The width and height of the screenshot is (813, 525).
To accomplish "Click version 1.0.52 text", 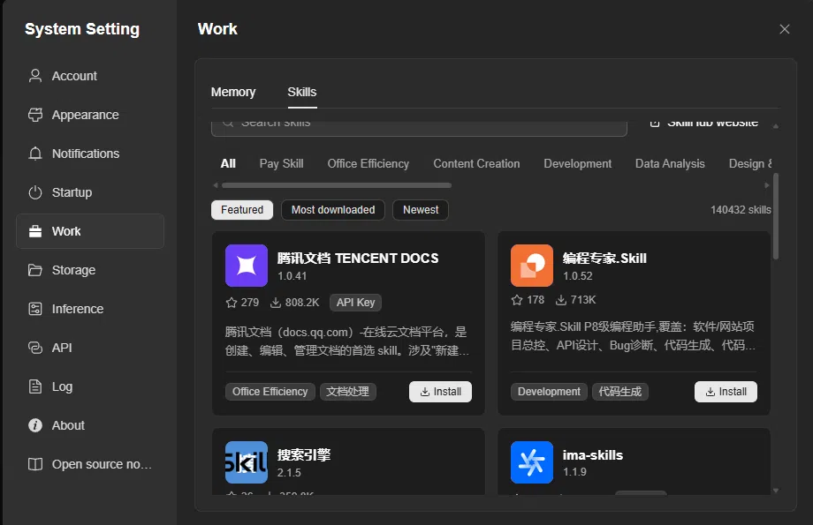I will pos(578,276).
